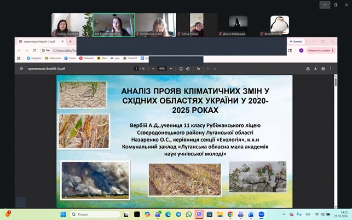The width and height of the screenshot is (352, 220).
Task: Save the PDF to Google Drive icon
Action: pos(308,69)
